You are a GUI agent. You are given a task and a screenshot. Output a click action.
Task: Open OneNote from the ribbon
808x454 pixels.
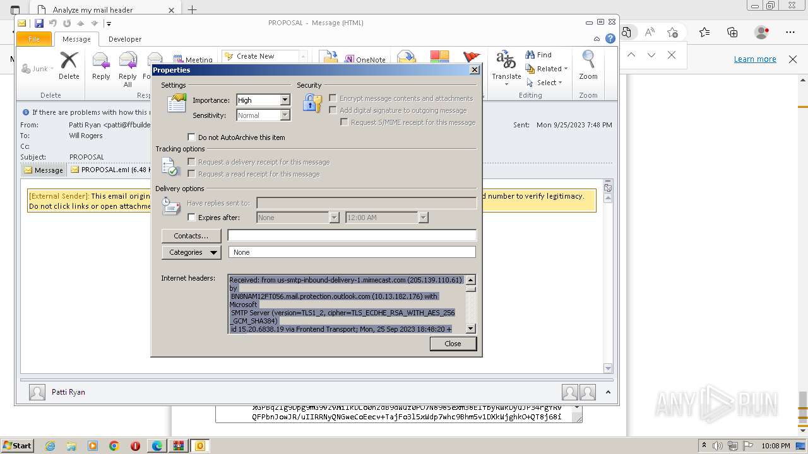365,60
